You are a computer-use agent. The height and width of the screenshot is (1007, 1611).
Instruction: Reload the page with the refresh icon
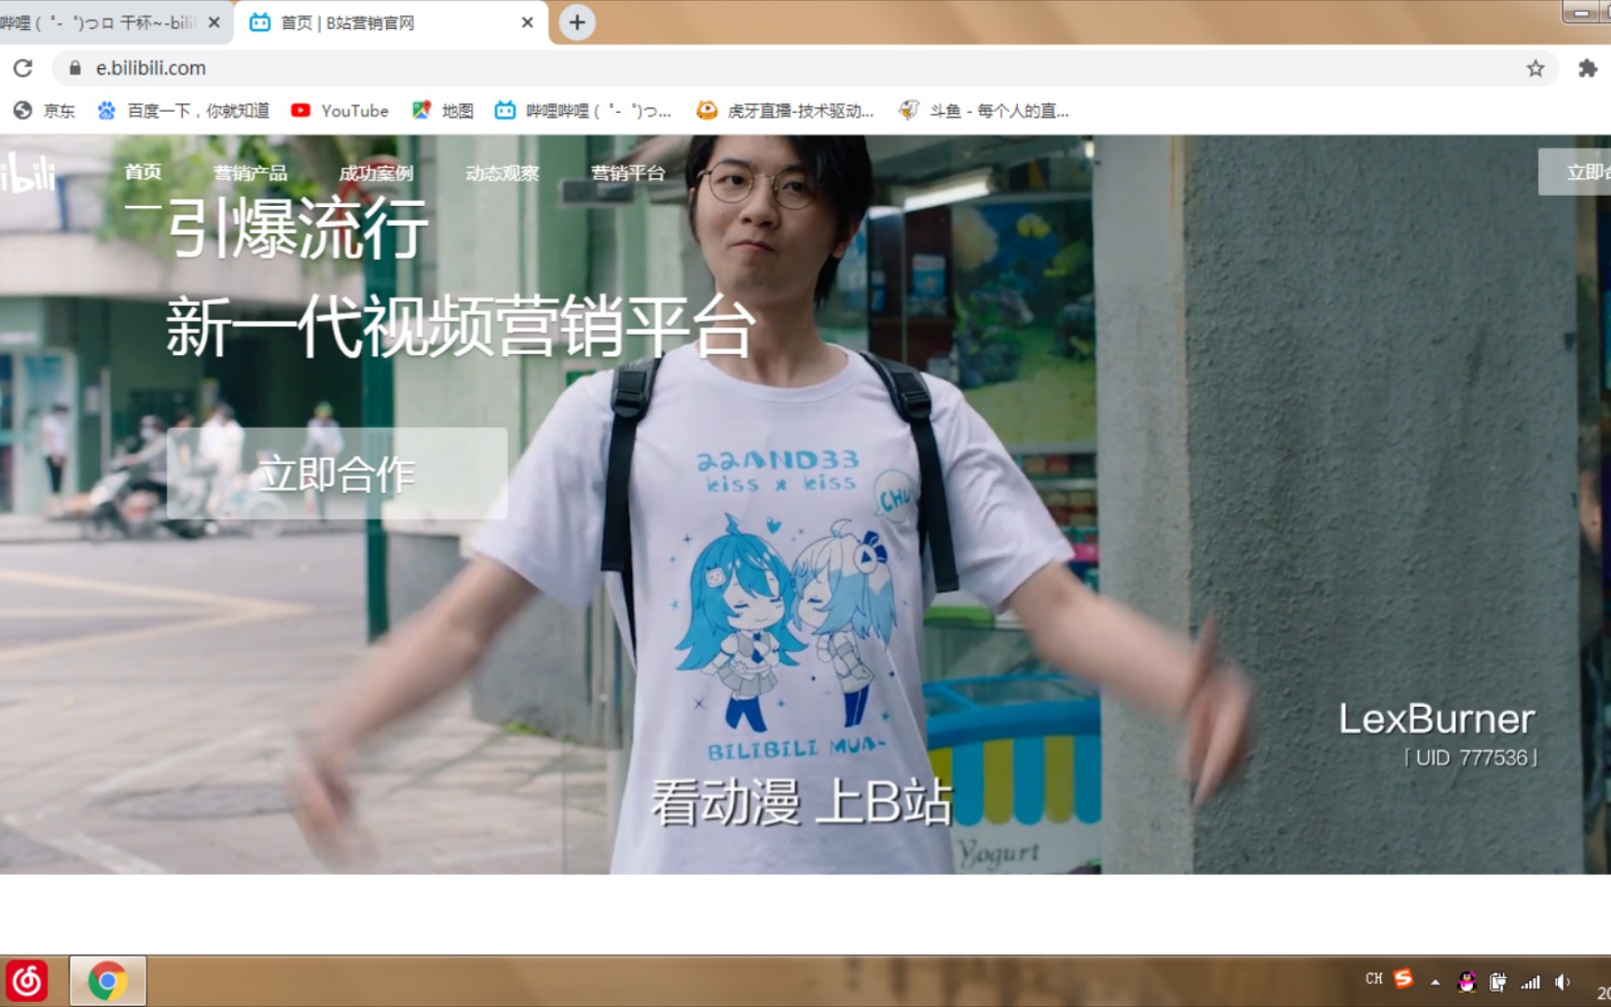(23, 68)
